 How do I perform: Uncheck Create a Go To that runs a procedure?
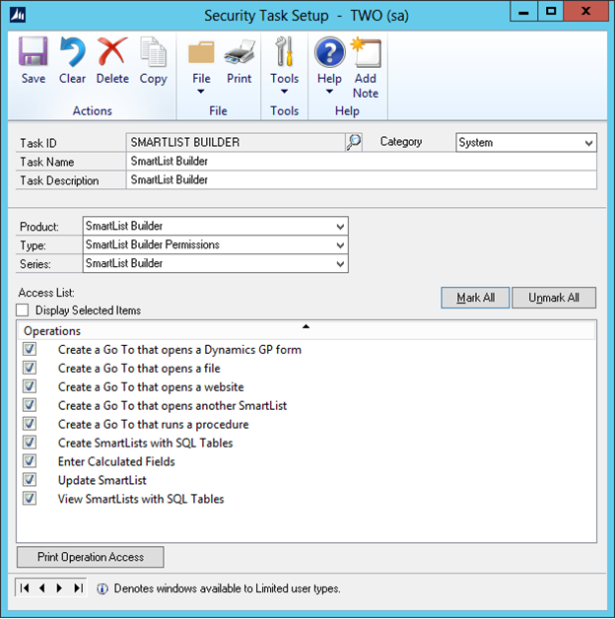point(30,424)
